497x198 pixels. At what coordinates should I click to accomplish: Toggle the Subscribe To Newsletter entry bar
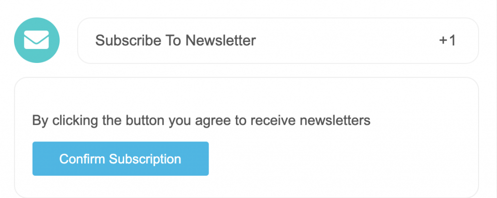pyautogui.click(x=278, y=41)
